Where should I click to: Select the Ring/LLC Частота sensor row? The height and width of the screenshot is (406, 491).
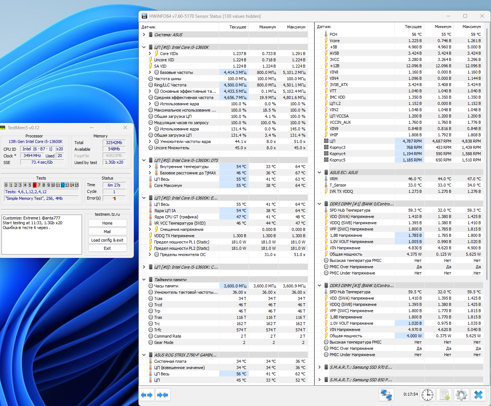224,85
